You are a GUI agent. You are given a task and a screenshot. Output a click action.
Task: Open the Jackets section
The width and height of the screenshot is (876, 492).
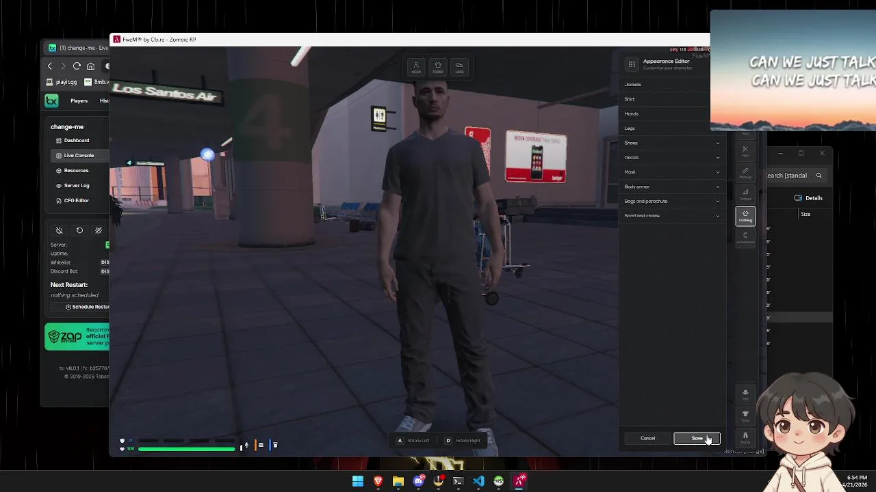[x=665, y=84]
